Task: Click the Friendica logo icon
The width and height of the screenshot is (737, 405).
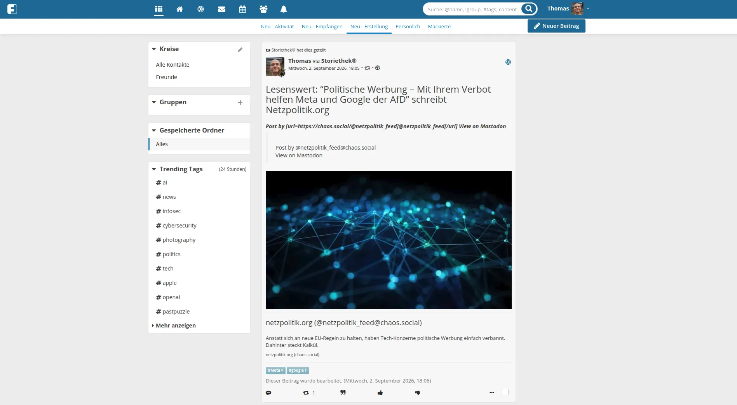Action: click(12, 9)
